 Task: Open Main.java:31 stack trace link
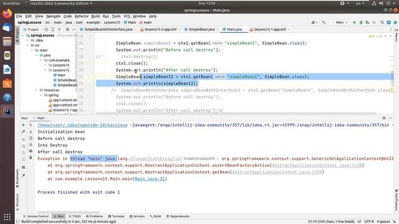(150, 179)
